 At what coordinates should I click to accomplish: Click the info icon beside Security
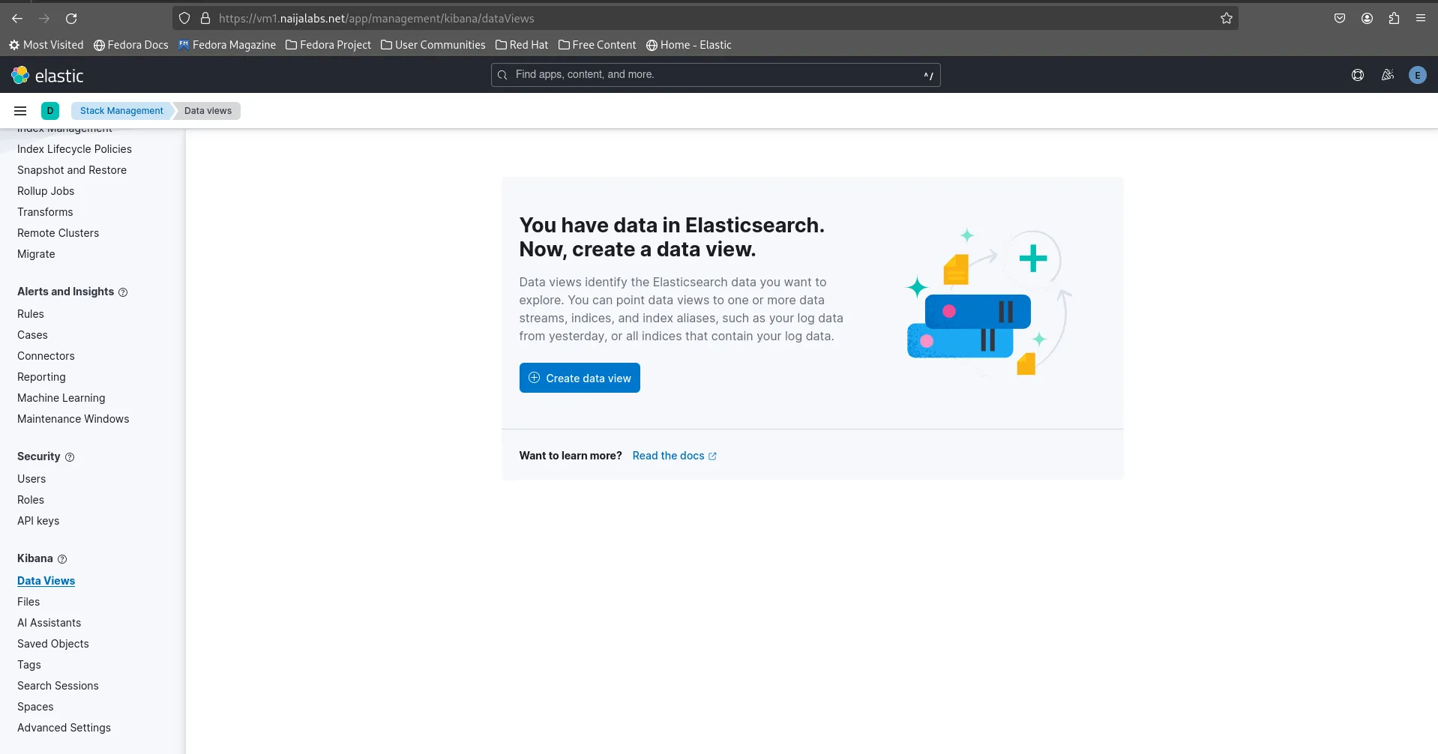70,457
